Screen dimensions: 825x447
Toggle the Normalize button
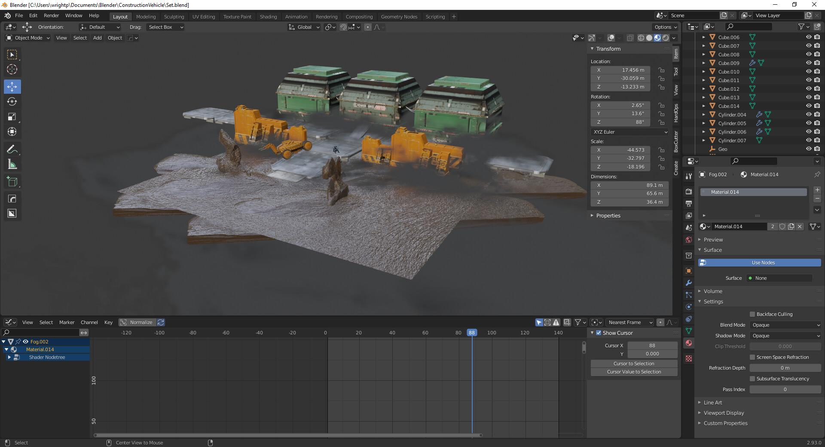(137, 322)
